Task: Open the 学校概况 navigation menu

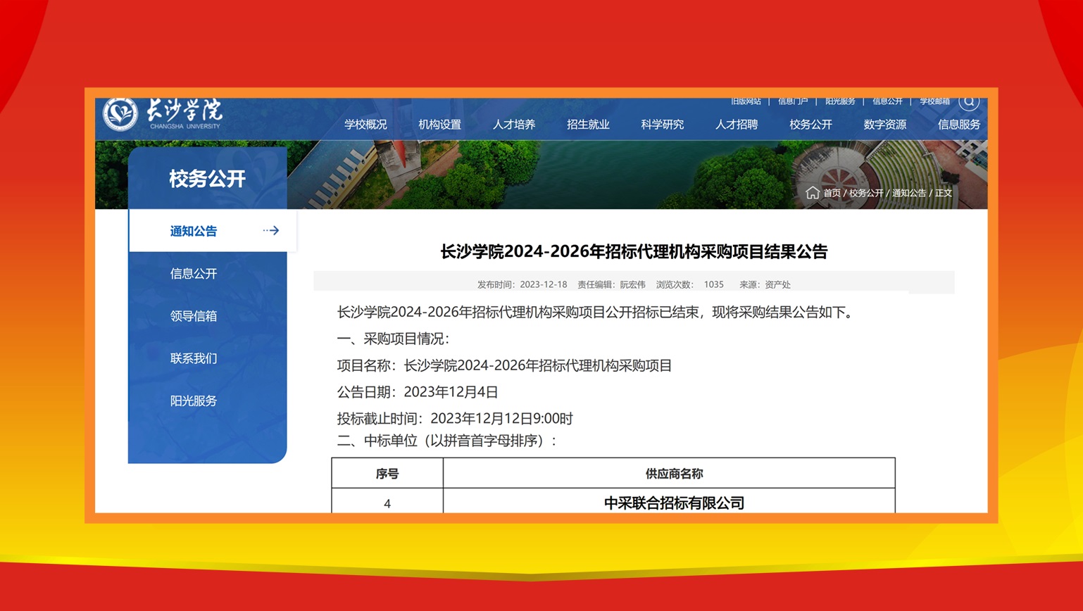Action: click(x=365, y=125)
